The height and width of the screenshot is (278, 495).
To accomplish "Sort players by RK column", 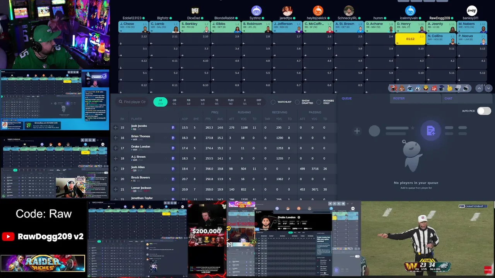I will (x=123, y=119).
